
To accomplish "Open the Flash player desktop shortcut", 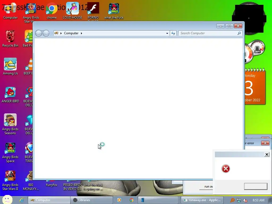I will (x=93, y=11).
